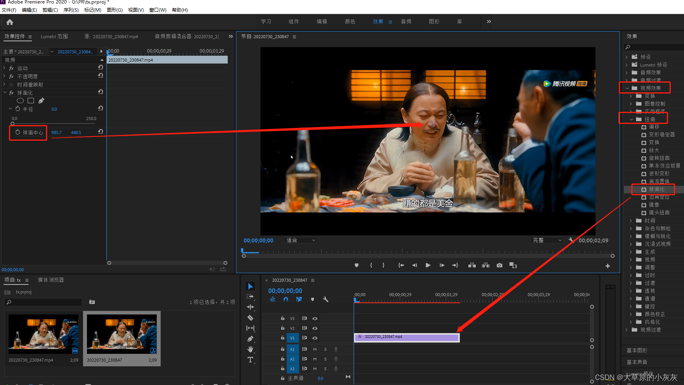Open the button editor plus icon
The height and width of the screenshot is (385, 684).
(x=608, y=266)
